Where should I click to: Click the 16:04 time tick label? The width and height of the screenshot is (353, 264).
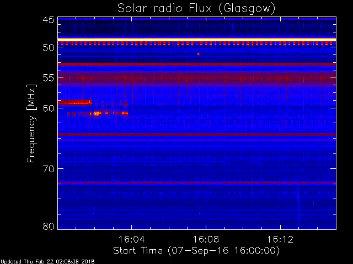[131, 239]
